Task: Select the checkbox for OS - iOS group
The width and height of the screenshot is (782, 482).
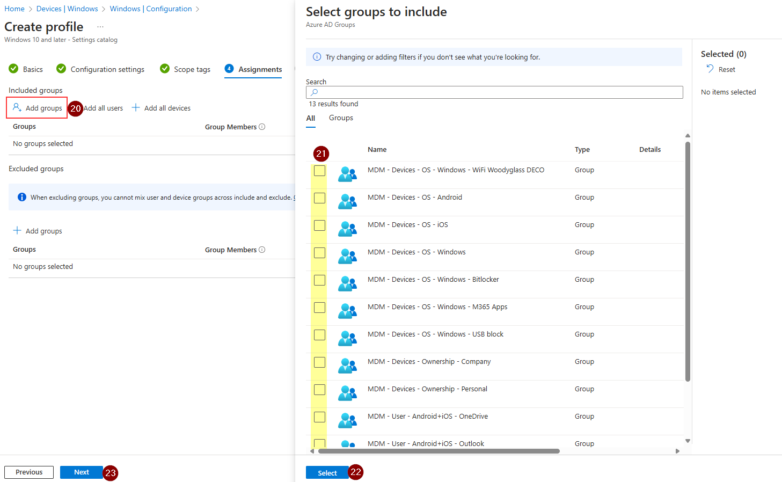Action: (x=319, y=225)
